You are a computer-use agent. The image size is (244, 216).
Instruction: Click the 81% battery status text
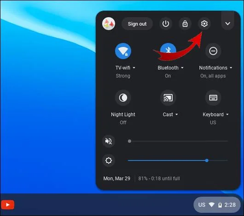(x=159, y=178)
